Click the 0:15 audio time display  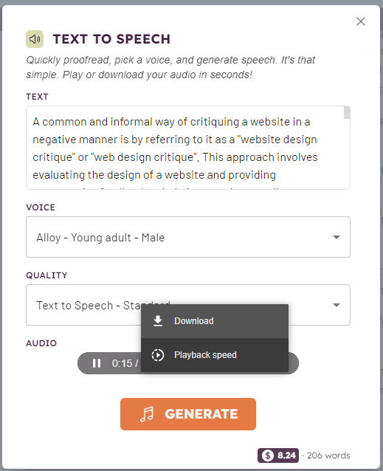point(122,363)
